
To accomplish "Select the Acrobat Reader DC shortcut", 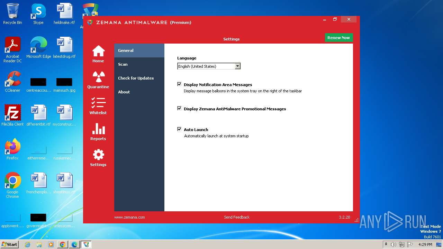I will tap(12, 50).
